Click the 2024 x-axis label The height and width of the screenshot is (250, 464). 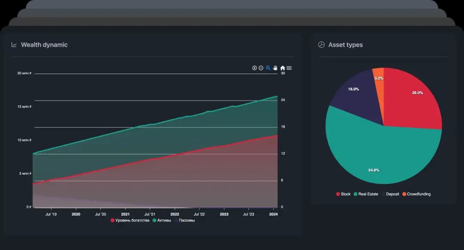[x=273, y=214]
